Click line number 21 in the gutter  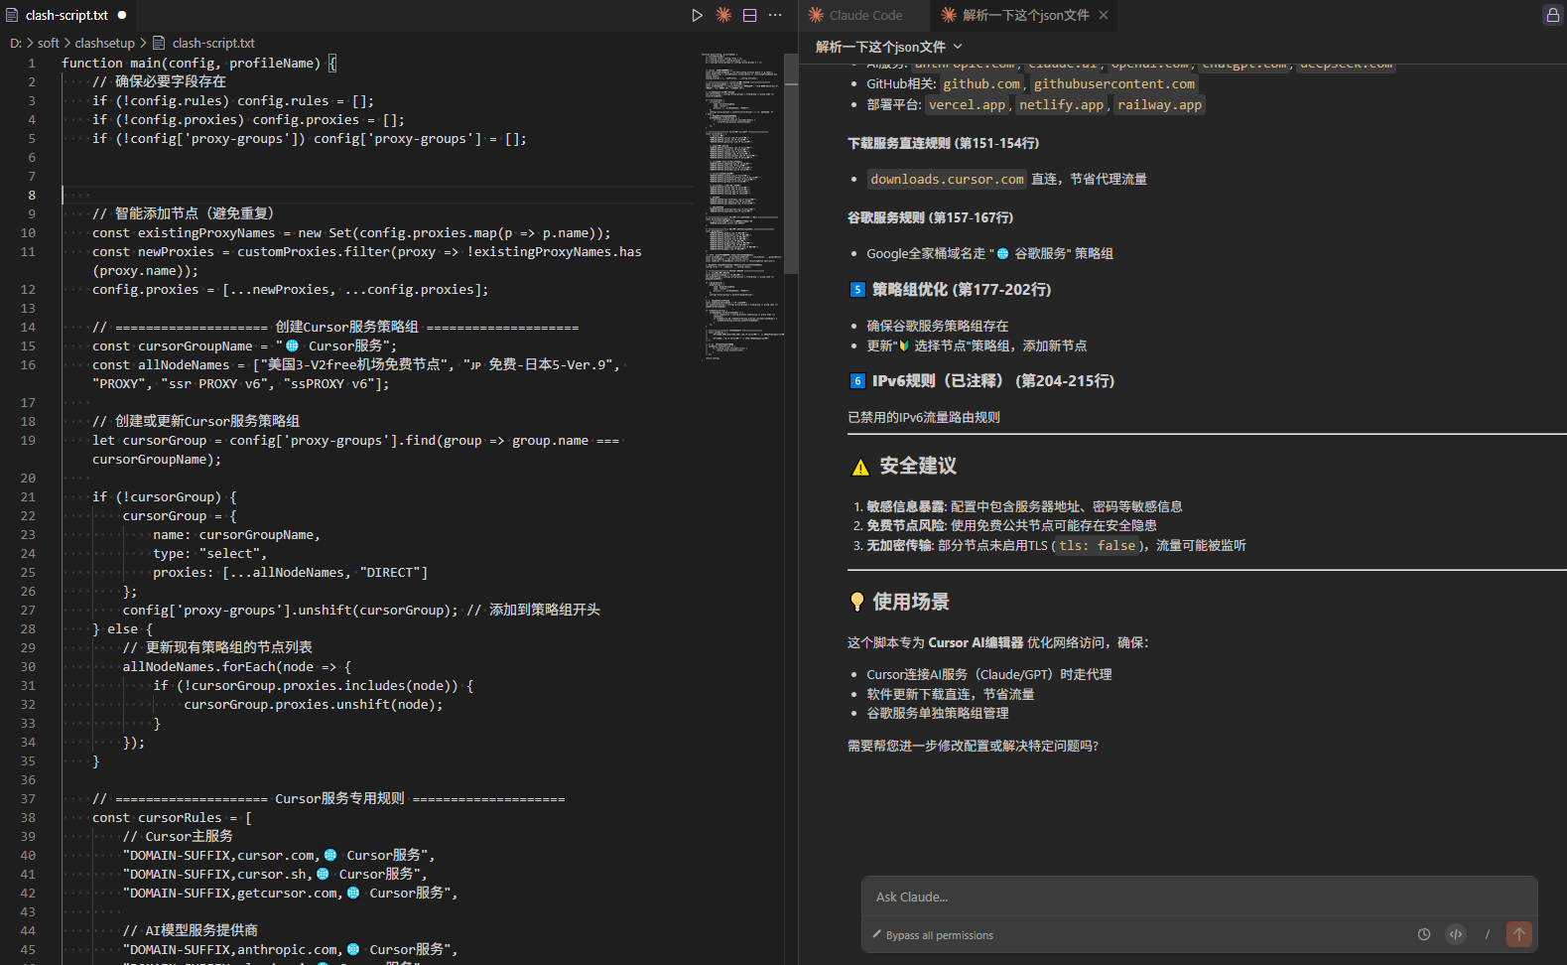pos(28,496)
